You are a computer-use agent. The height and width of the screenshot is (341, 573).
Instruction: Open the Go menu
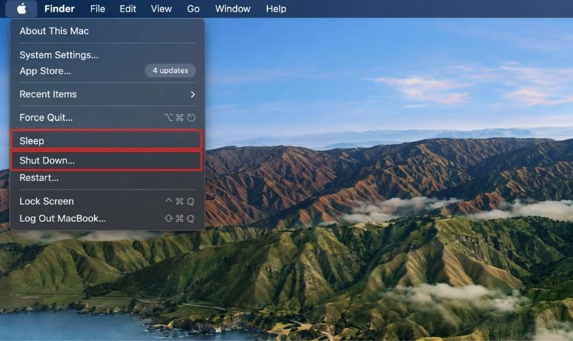click(x=193, y=9)
